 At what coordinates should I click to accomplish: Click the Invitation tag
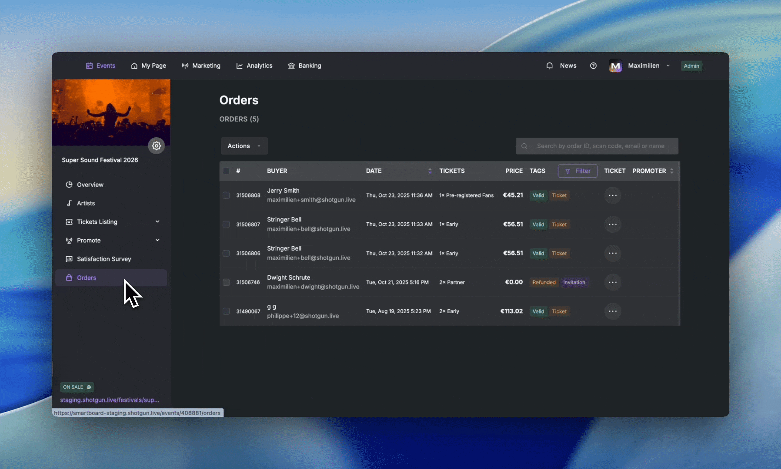tap(574, 282)
